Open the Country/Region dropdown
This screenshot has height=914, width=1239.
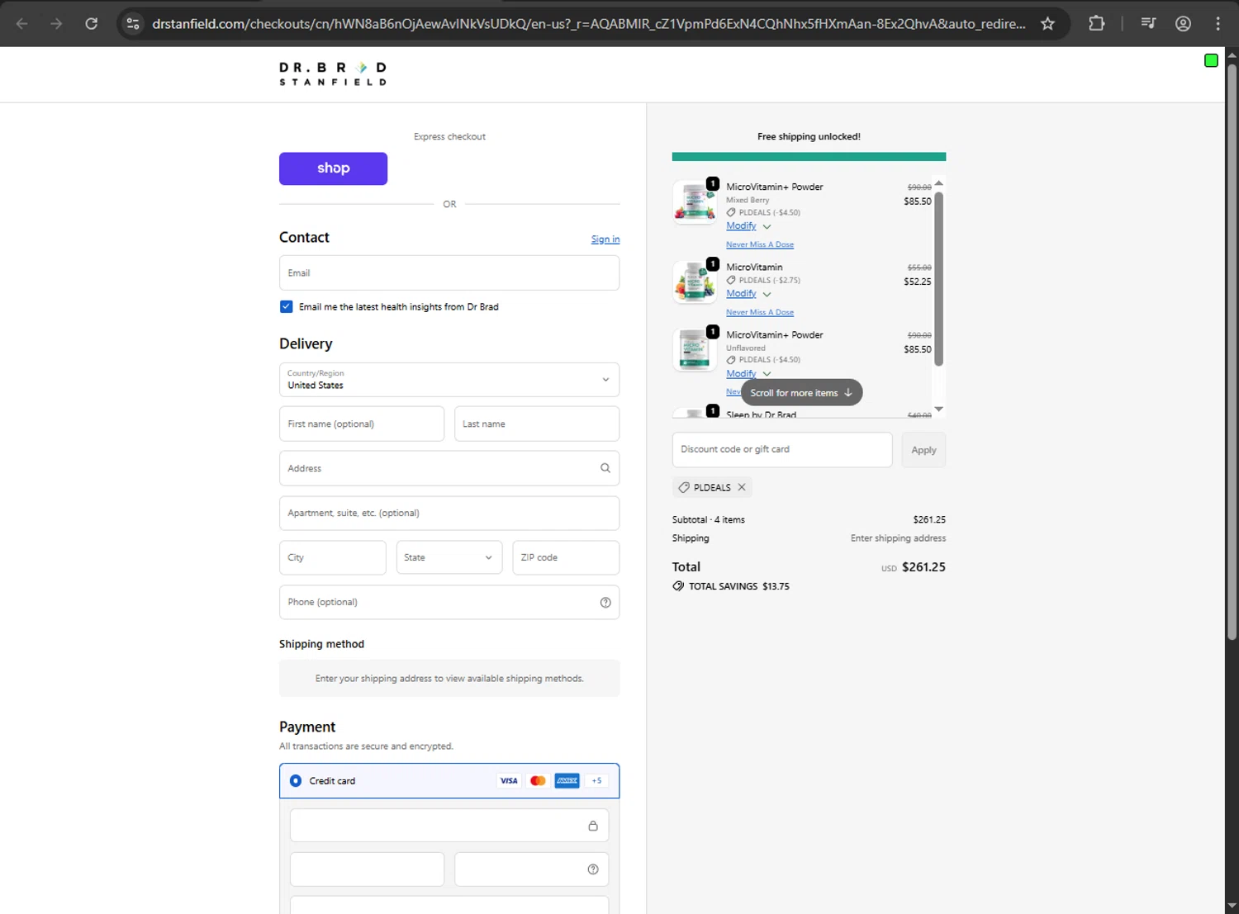pyautogui.click(x=449, y=380)
